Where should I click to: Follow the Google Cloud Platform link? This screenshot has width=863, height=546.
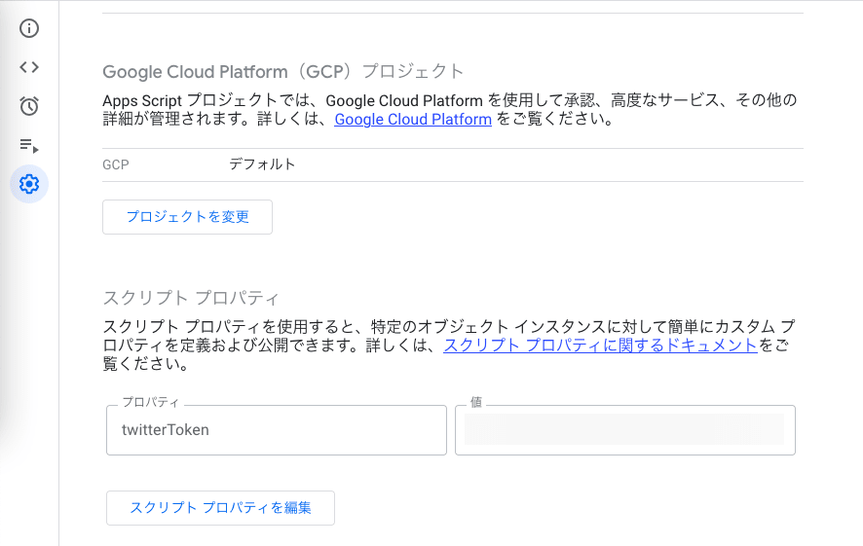point(413,120)
